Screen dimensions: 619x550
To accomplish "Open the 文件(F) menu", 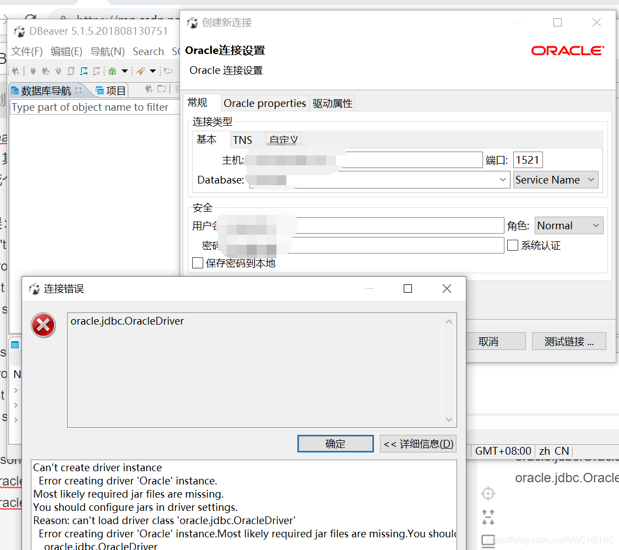I will [x=26, y=51].
